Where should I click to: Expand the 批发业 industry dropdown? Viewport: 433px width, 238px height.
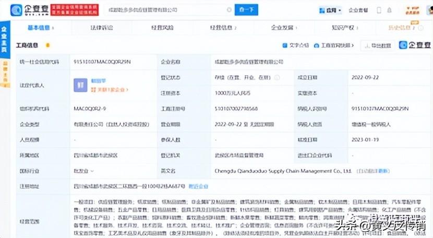[x=83, y=171]
